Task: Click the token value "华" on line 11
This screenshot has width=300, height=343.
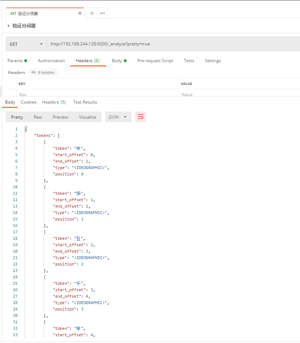Action: pyautogui.click(x=78, y=193)
